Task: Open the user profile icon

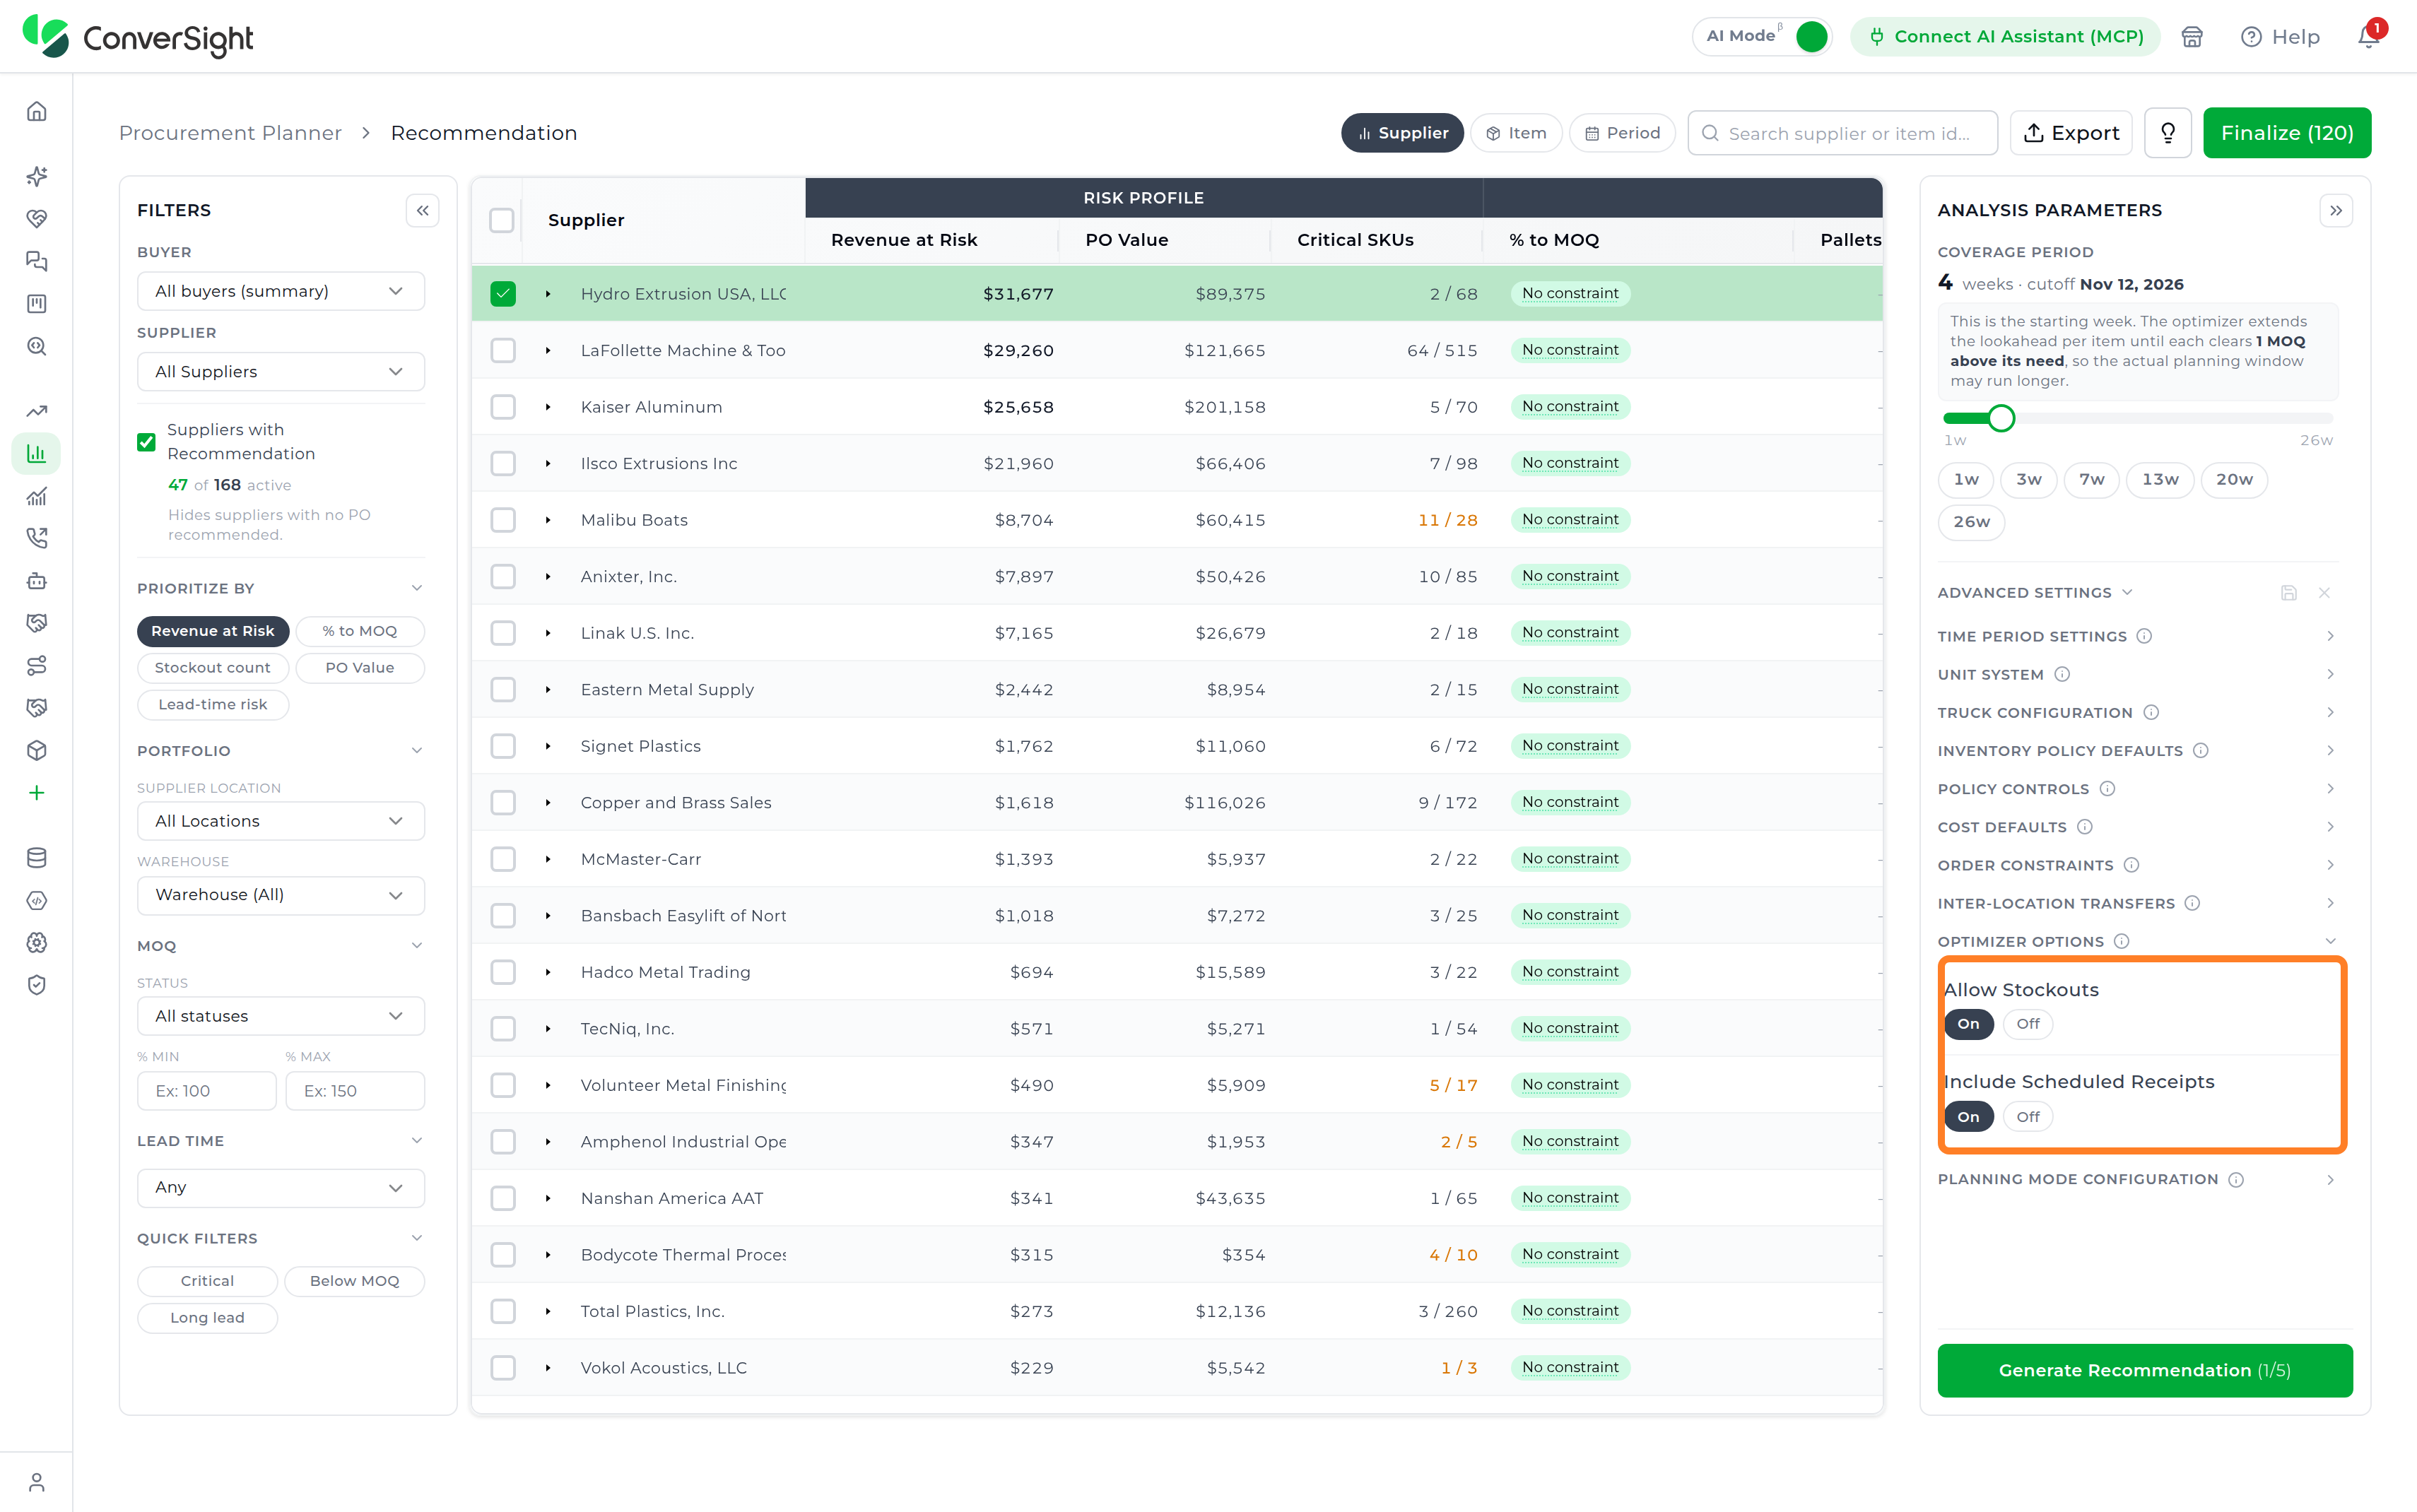Action: (37, 1481)
